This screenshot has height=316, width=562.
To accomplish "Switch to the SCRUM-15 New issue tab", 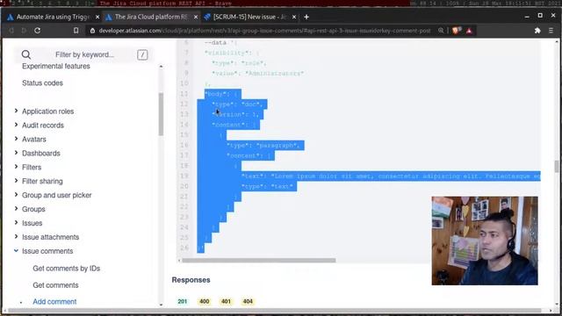I will coord(249,17).
